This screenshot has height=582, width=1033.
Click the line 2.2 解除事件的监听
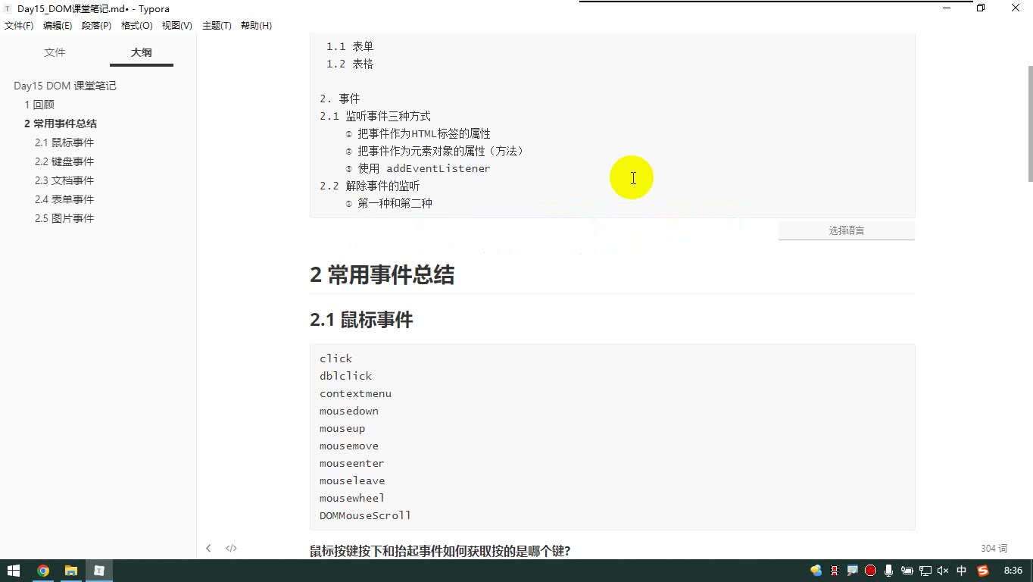(370, 186)
